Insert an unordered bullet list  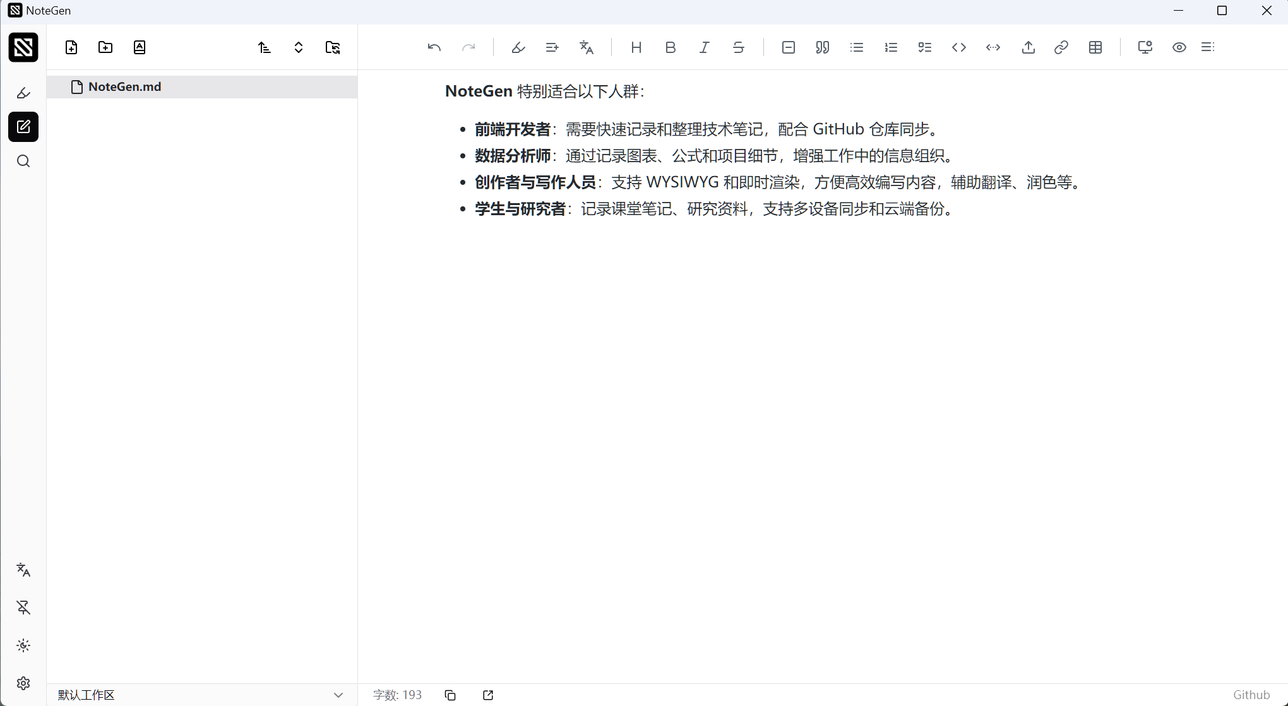tap(857, 47)
